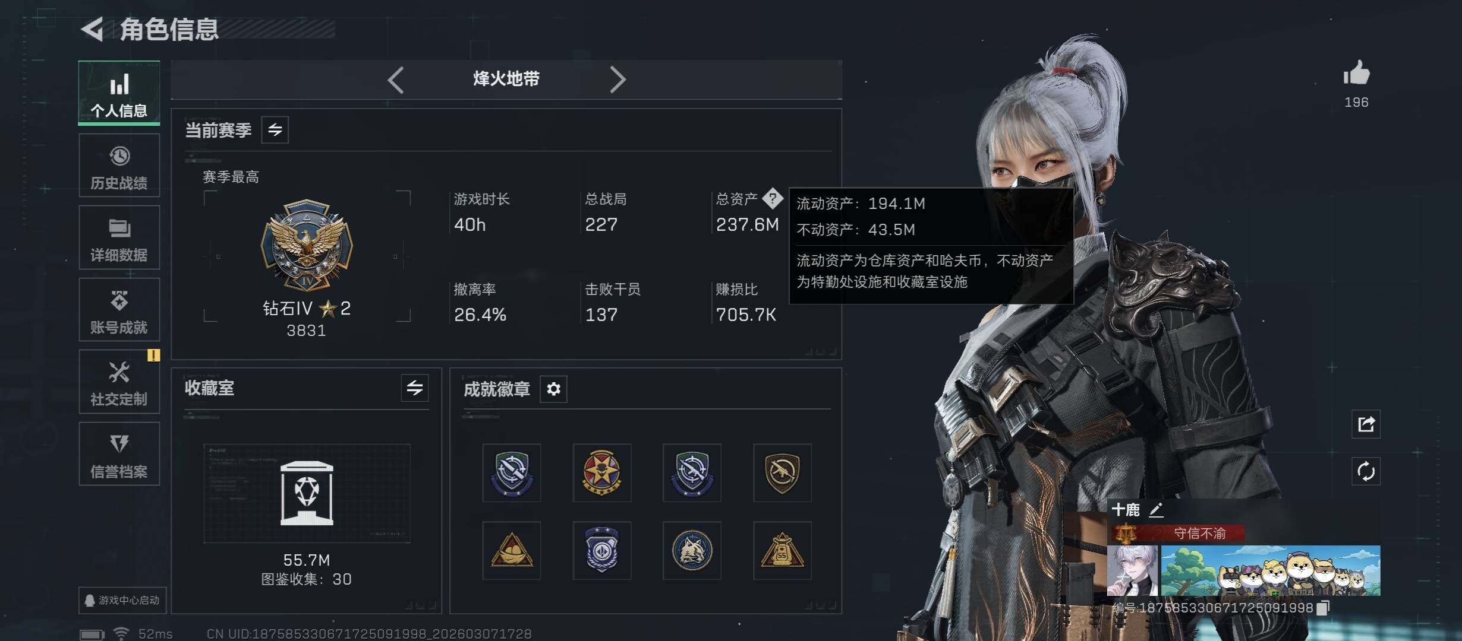Copy the player ID number icon

click(1322, 608)
